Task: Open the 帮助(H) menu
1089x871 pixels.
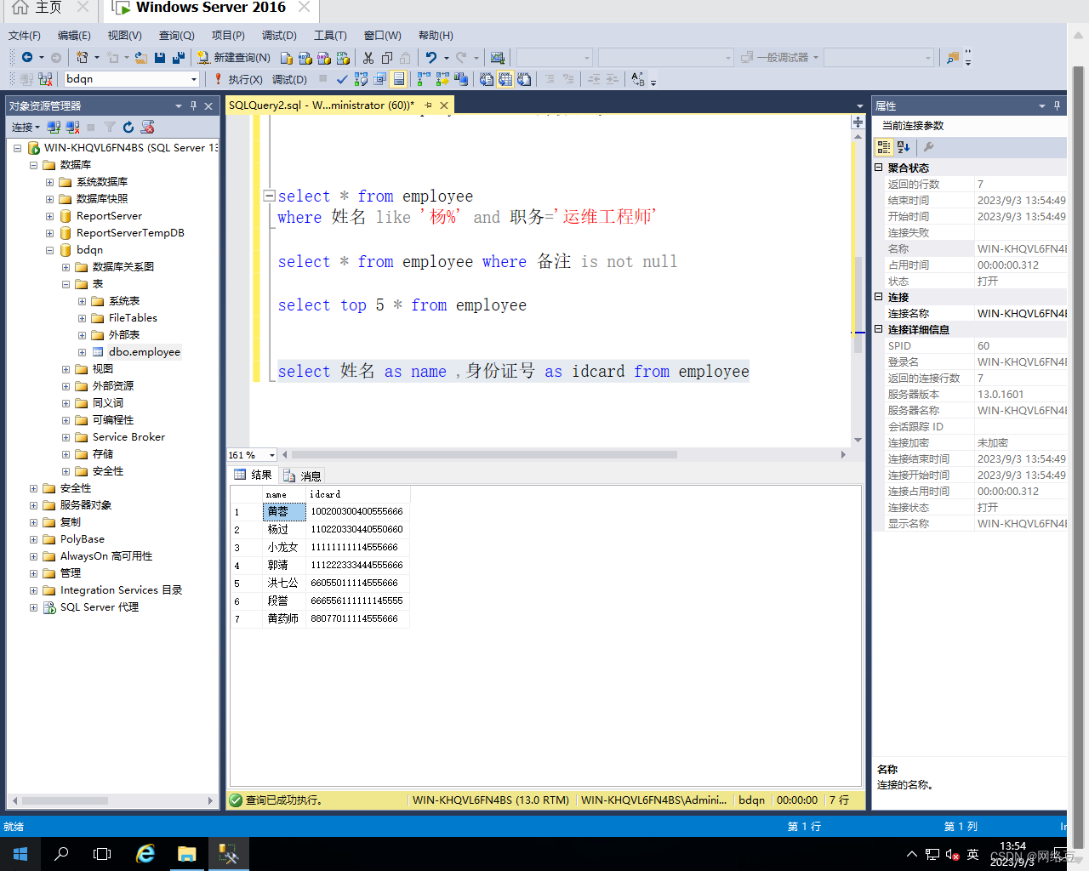Action: tap(436, 36)
